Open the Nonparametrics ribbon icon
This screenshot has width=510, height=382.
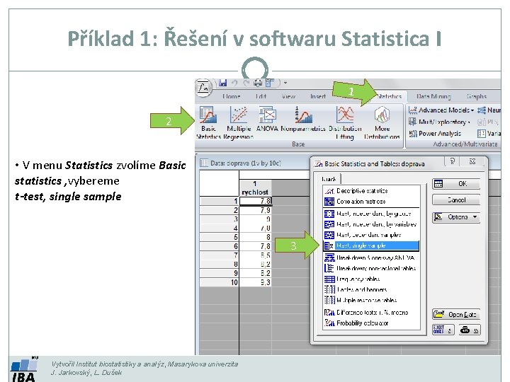click(x=303, y=119)
